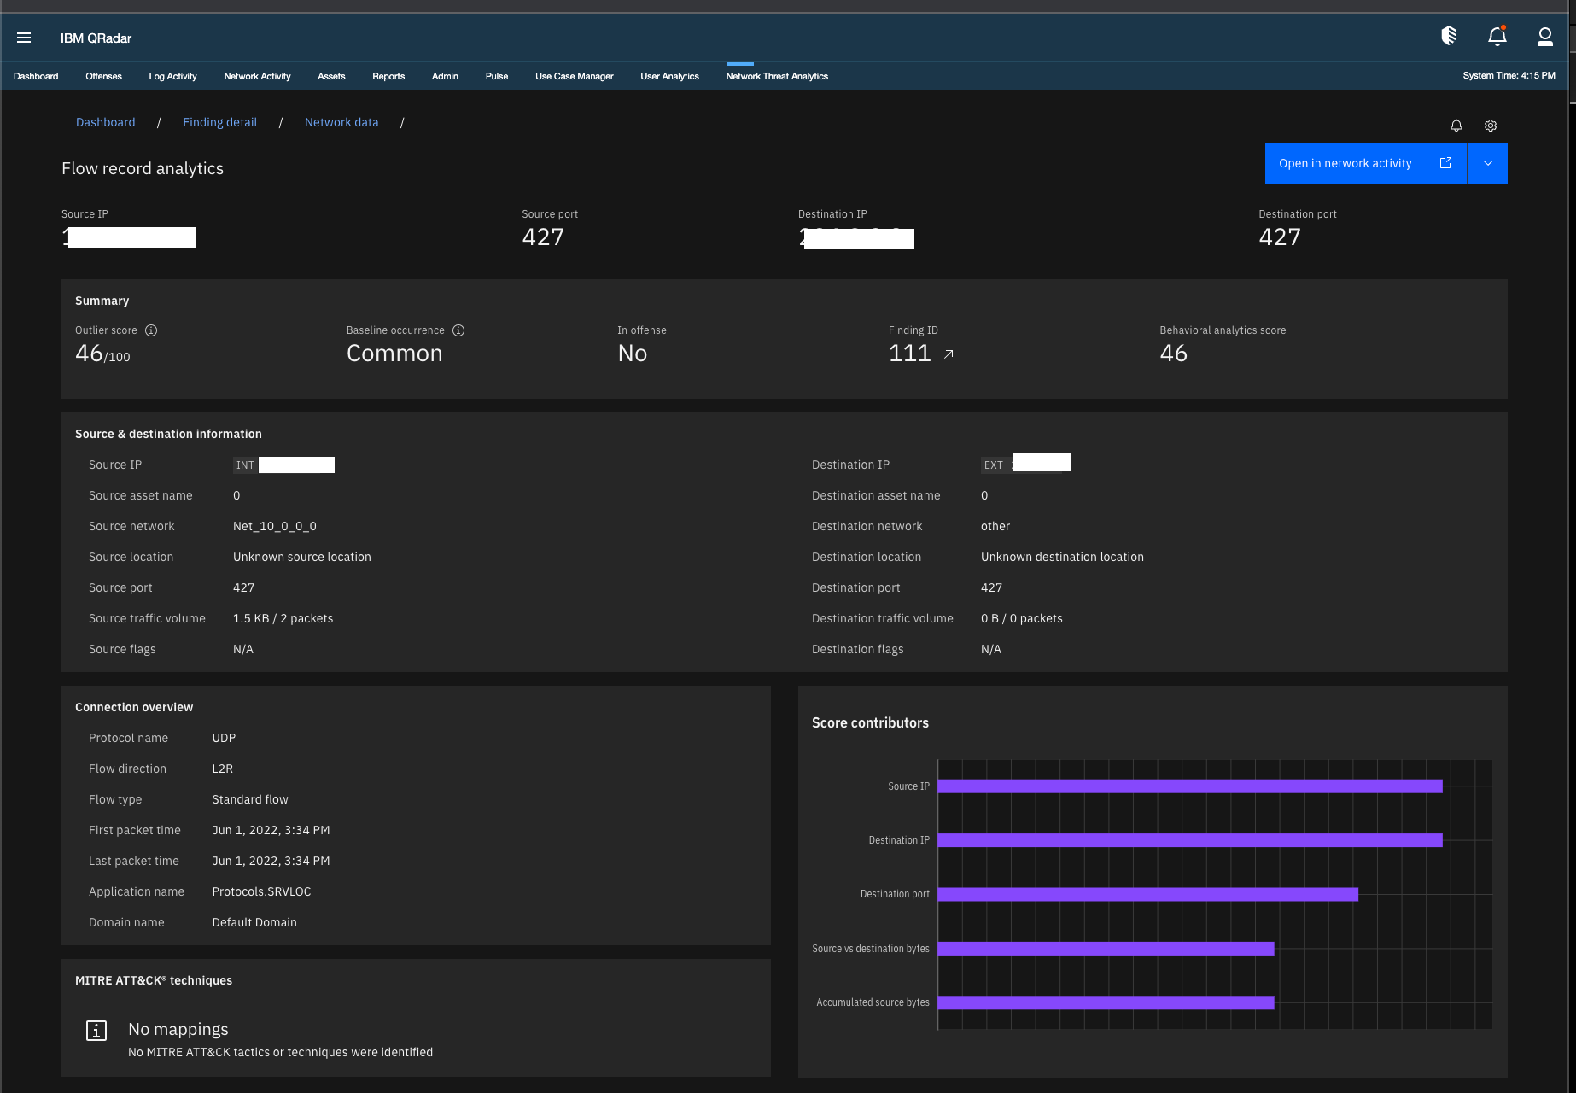Open the Offenses tab
The image size is (1576, 1093).
pyautogui.click(x=104, y=76)
